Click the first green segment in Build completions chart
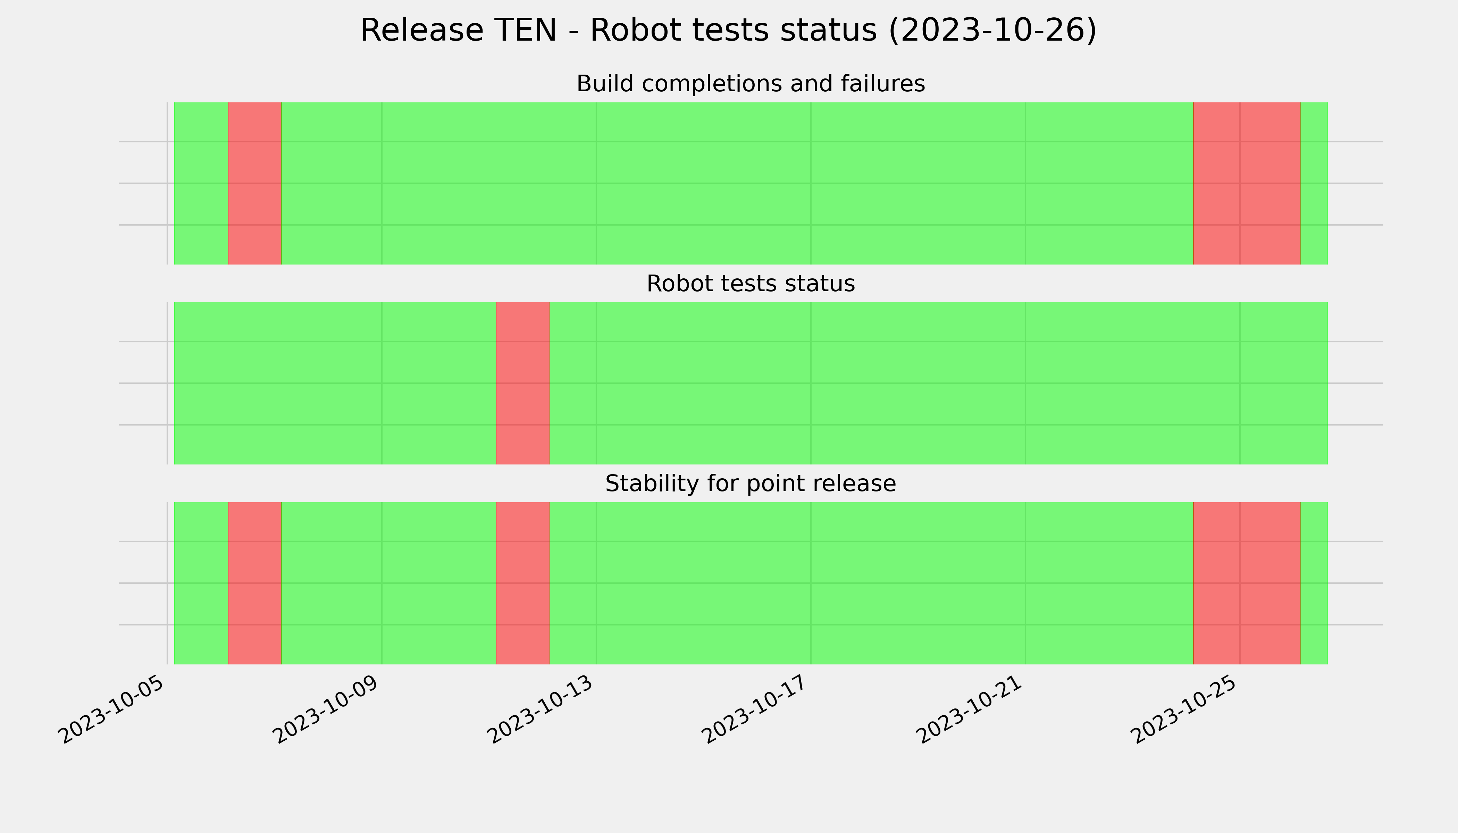This screenshot has height=833, width=1458. coord(201,184)
